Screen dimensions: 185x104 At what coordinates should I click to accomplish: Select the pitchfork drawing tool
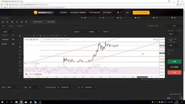pos(20,43)
